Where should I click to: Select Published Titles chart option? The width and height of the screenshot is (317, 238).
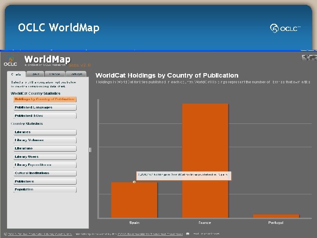[x=45, y=116]
